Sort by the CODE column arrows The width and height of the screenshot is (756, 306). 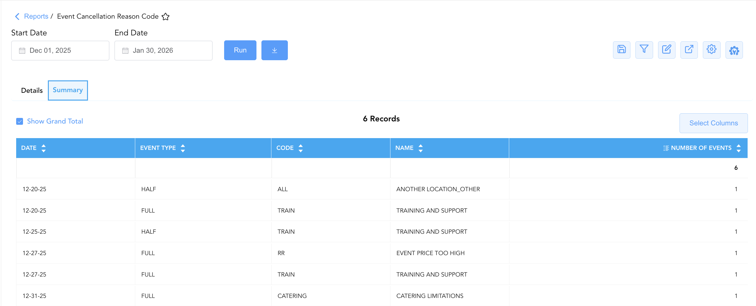point(301,148)
